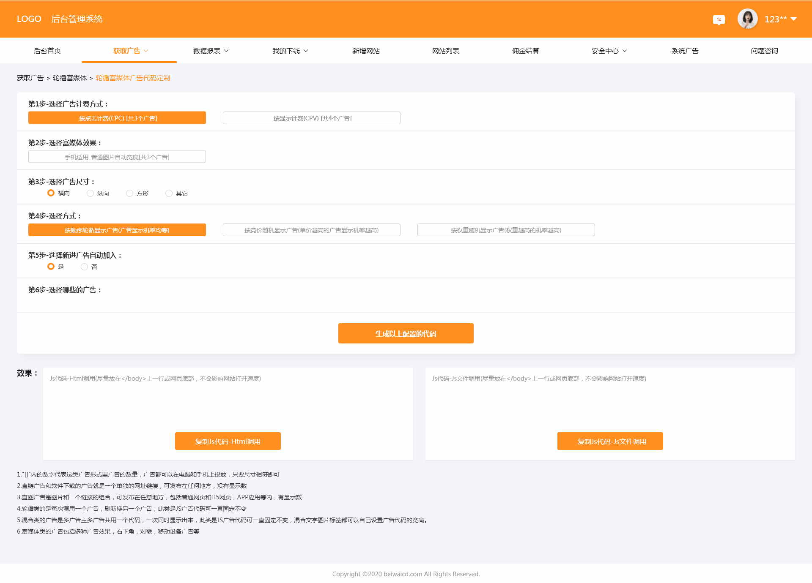Screen dimensions: 812x583
Task: Open the message notification icon
Action: point(719,19)
